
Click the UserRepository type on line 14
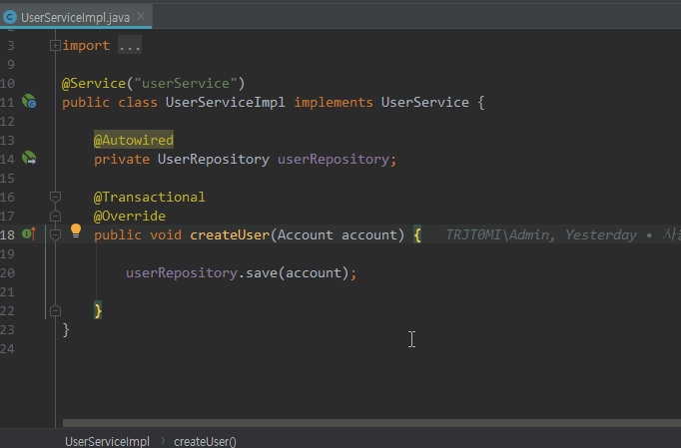[214, 159]
